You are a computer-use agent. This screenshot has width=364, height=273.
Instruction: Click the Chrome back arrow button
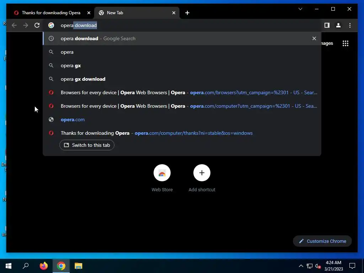(14, 25)
